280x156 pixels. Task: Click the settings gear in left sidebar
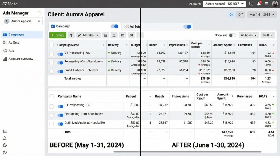pos(5,145)
